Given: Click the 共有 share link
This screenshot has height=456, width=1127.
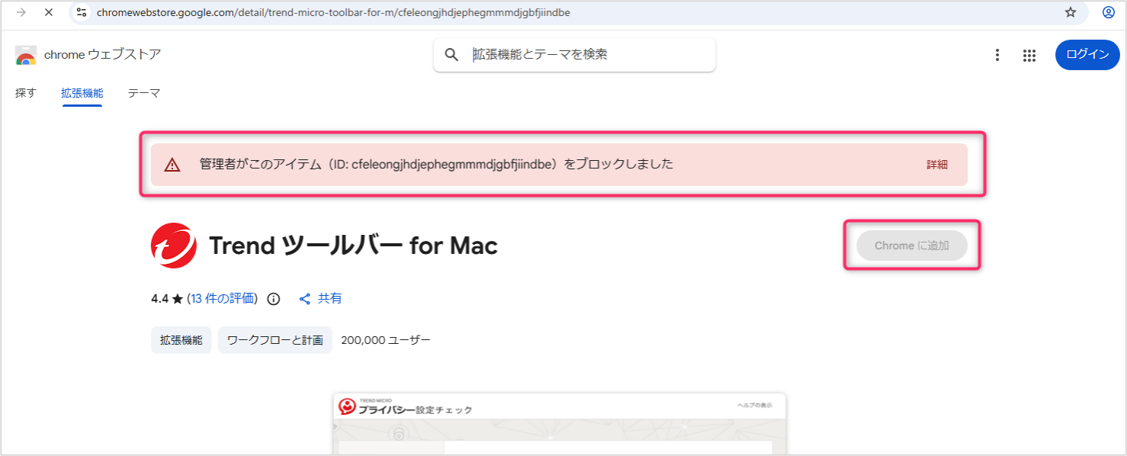Looking at the screenshot, I should click(330, 298).
